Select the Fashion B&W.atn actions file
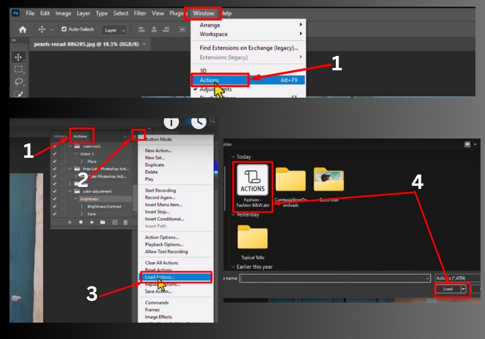The image size is (485, 339). pos(253,186)
